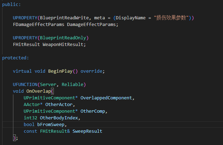This screenshot has height=145, width=223.
Task: Click the UPrimitiveComponent* type before OverlappedComponent
Action: [51, 98]
